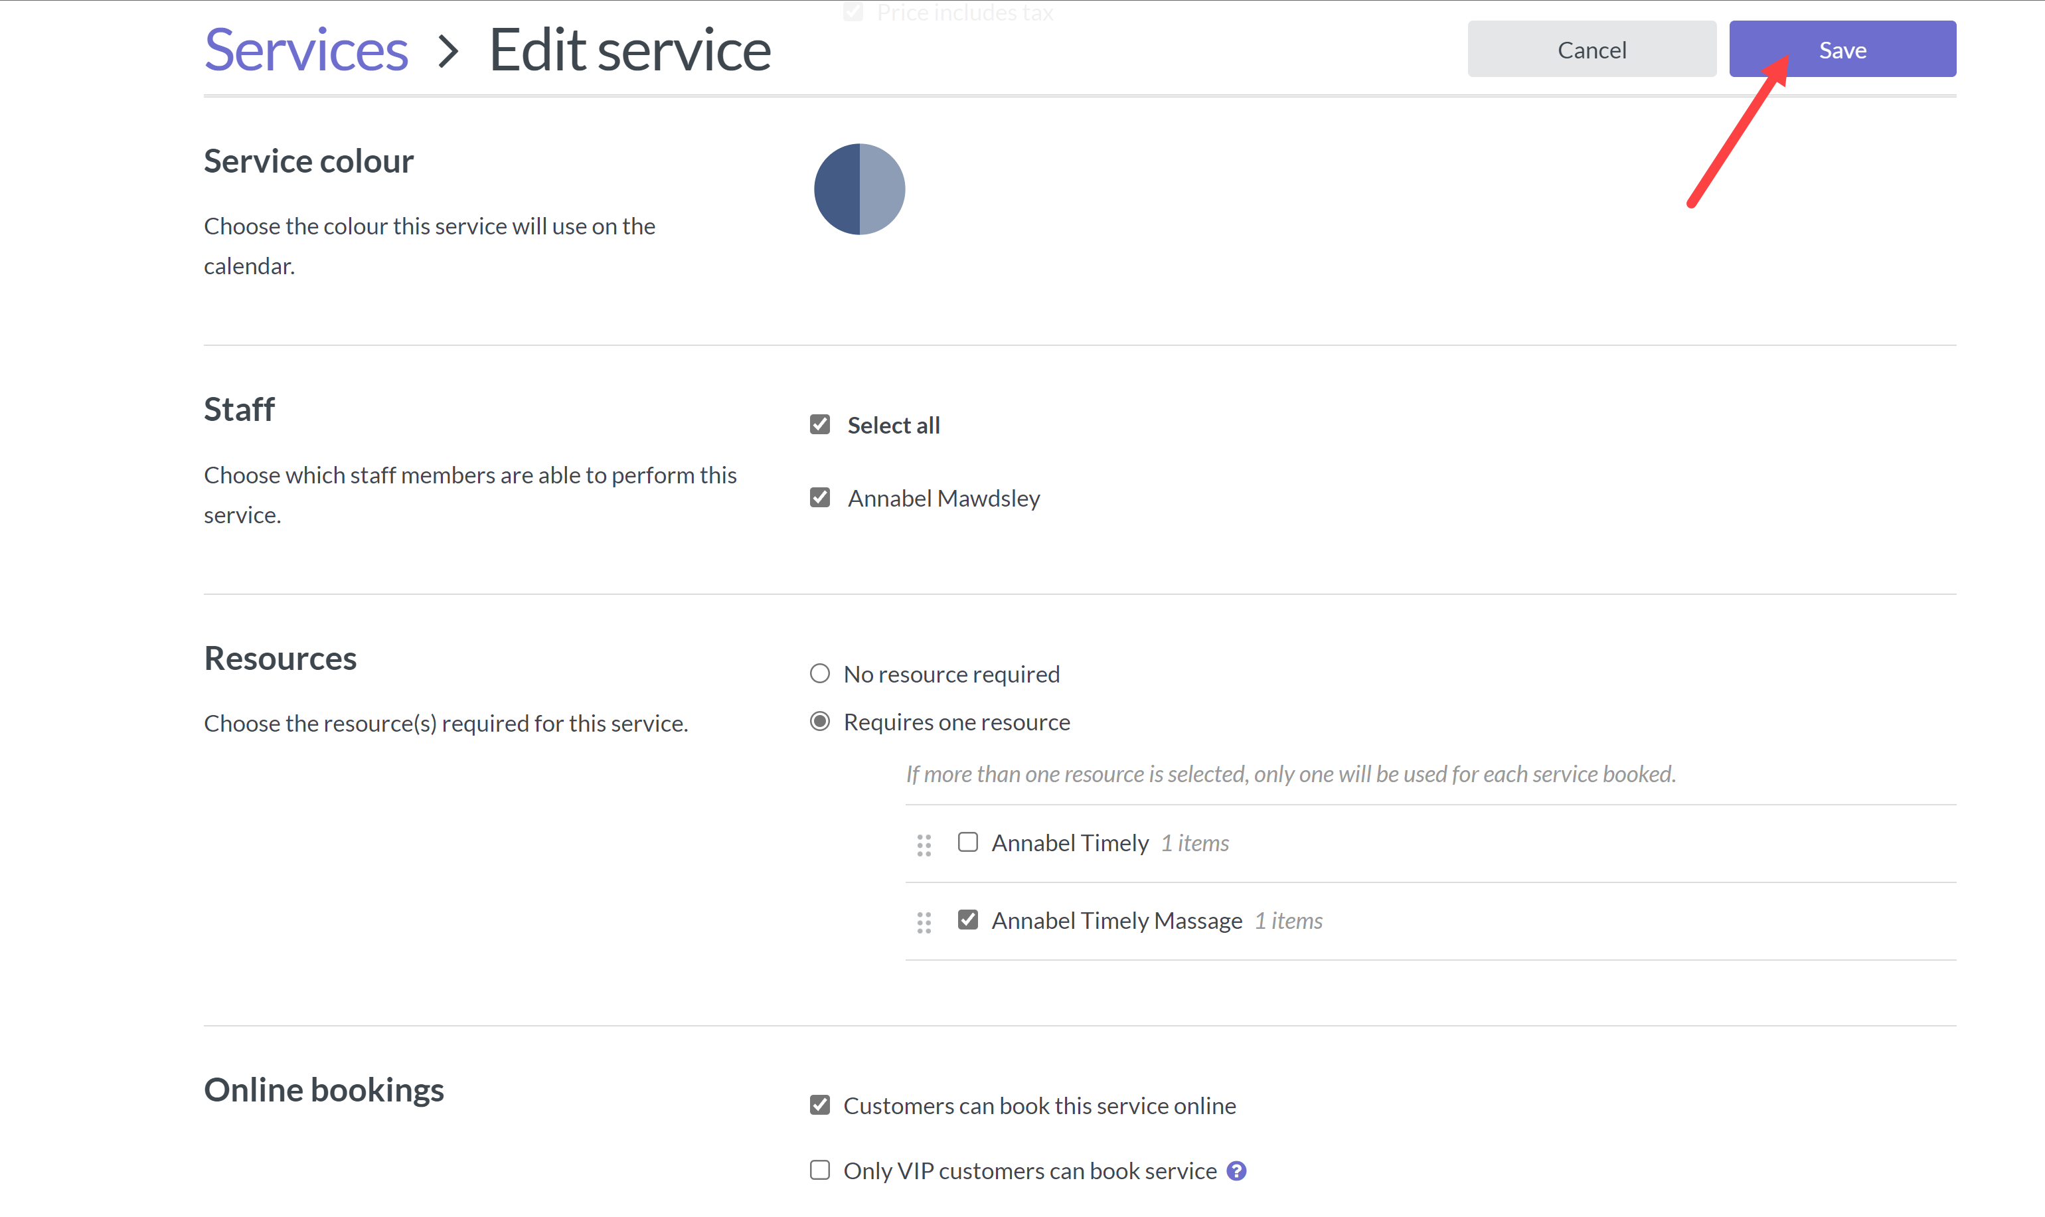Open help icon next to VIP customers
2045x1217 pixels.
(x=1236, y=1171)
